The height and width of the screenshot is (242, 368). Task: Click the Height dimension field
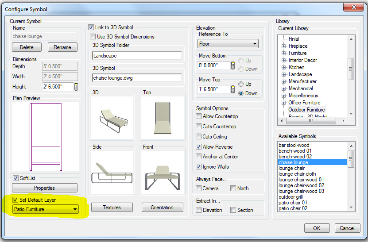58,87
